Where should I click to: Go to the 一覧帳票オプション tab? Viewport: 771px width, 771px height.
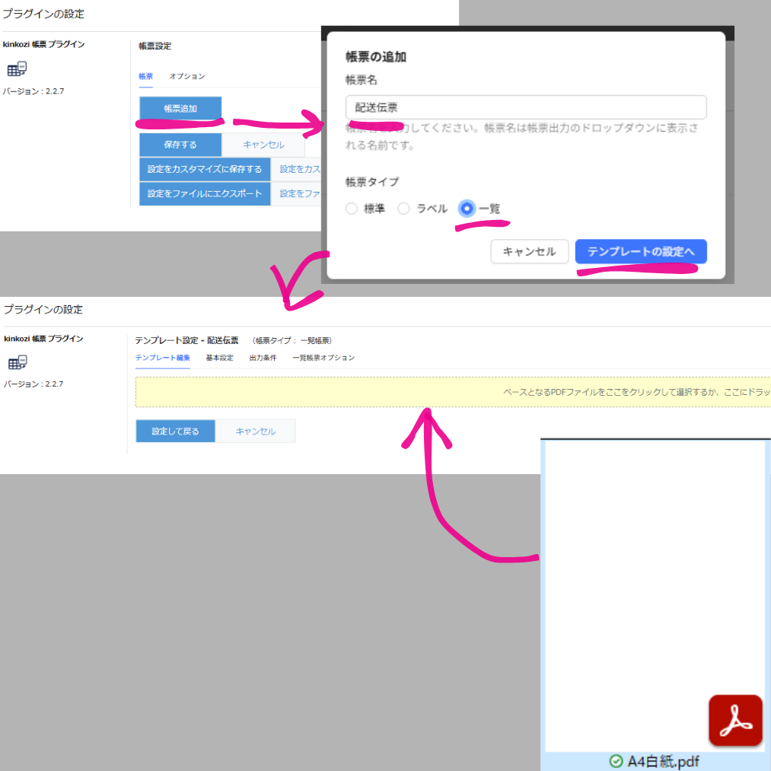[323, 358]
